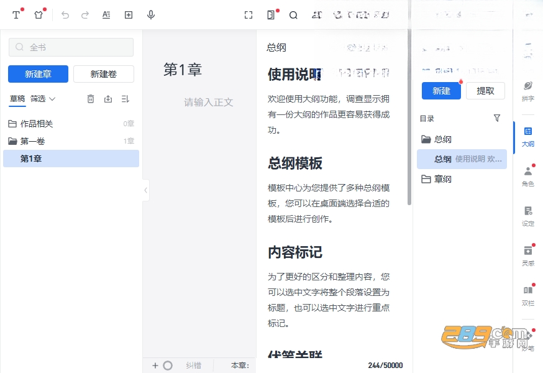The width and height of the screenshot is (543, 373).
Task: Toggle the 双栏 dual-column view
Action: pyautogui.click(x=528, y=296)
